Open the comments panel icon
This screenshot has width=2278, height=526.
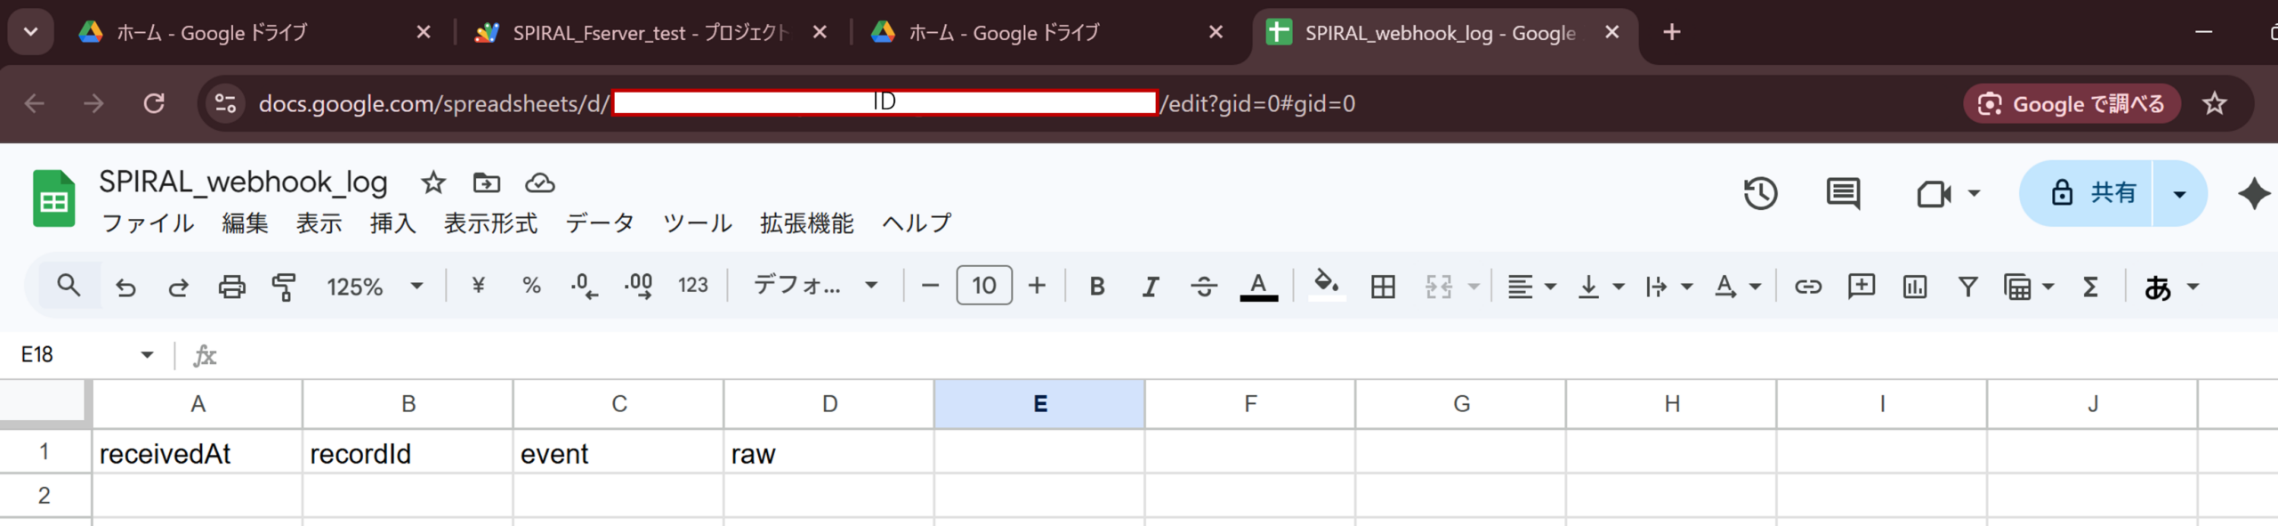click(1842, 194)
